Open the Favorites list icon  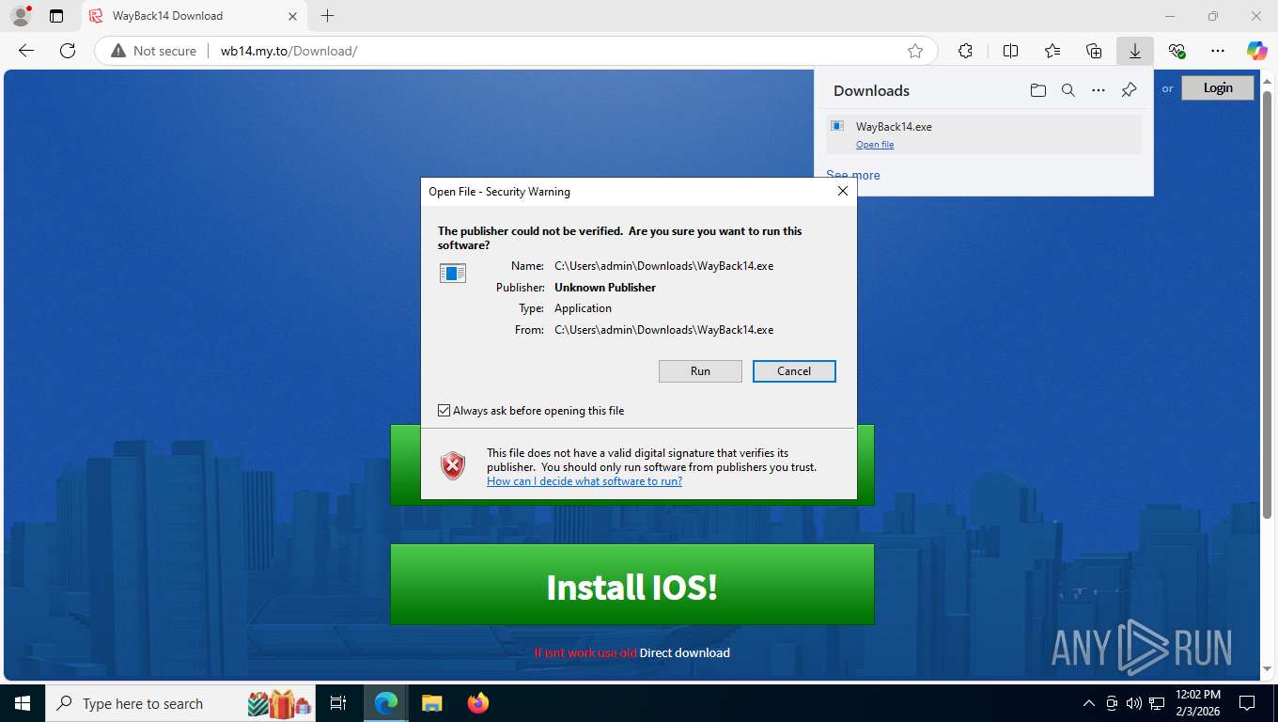(1052, 51)
